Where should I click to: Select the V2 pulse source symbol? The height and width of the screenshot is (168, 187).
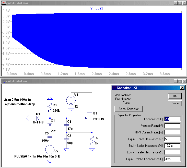[50, 149]
